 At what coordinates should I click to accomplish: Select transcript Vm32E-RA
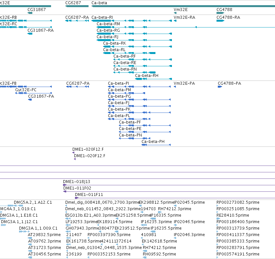185,17
